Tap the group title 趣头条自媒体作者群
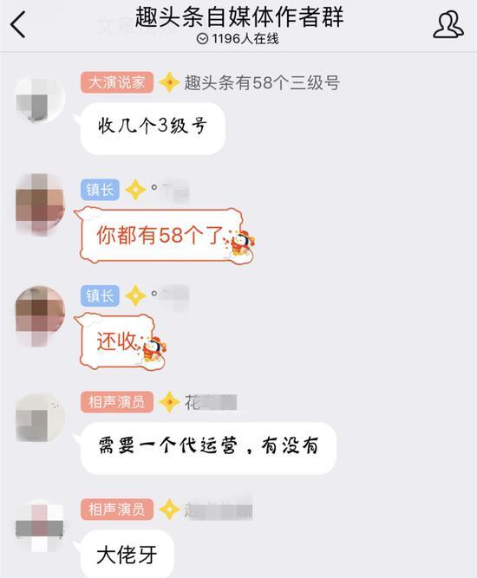The image size is (477, 578). pos(239,17)
